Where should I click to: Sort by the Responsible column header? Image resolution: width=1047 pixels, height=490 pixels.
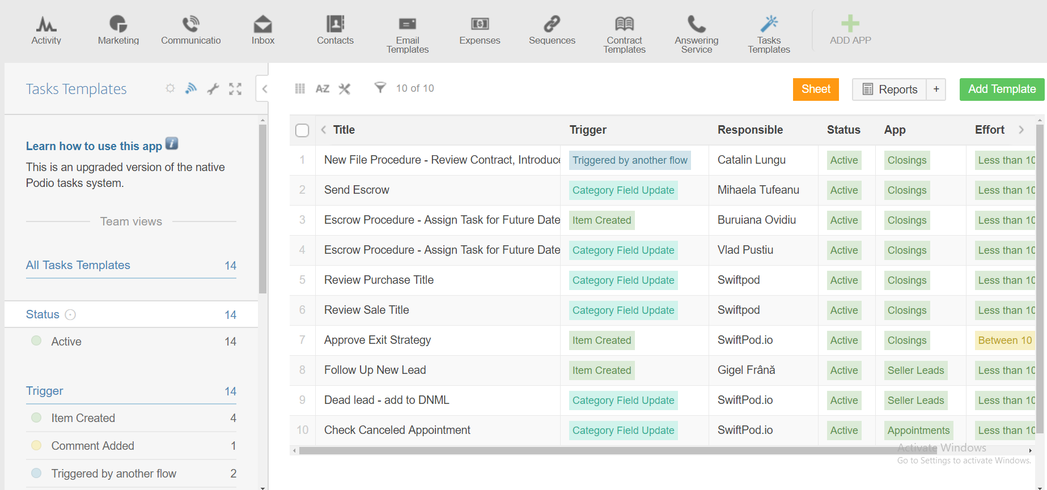[750, 130]
